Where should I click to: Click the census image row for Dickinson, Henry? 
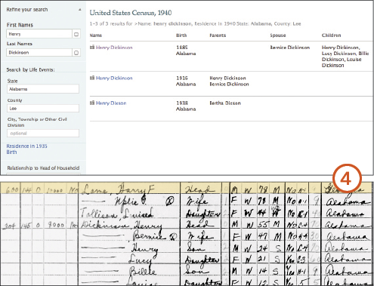(x=187, y=224)
